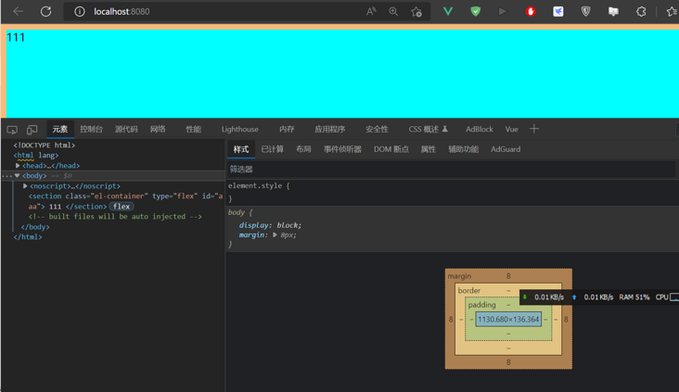679x392 pixels.
Task: Select the section el-container node
Action: pos(125,201)
